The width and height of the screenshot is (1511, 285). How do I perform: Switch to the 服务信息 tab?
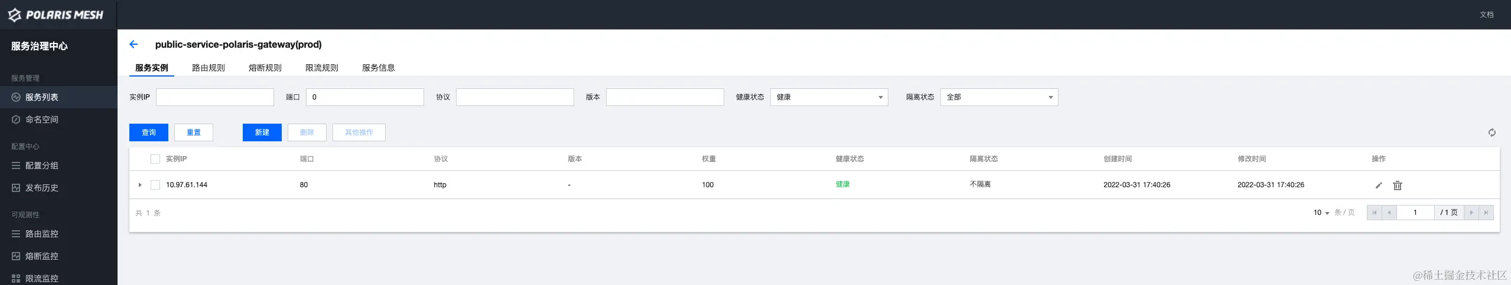pos(379,68)
